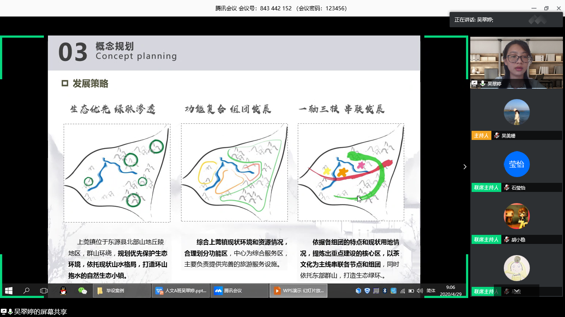This screenshot has height=317, width=565.
Task: Collapse participant panel with right chevron arrow
Action: tap(465, 167)
